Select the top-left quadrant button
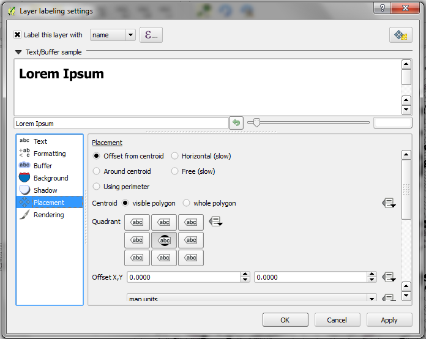The image size is (426, 339). click(137, 222)
